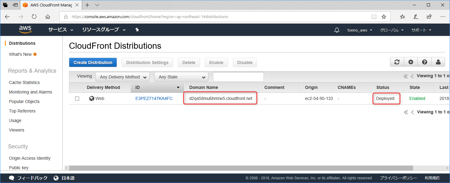This screenshot has width=450, height=183.
Task: Click the horizontal scrollbar under the table
Action: [241, 168]
